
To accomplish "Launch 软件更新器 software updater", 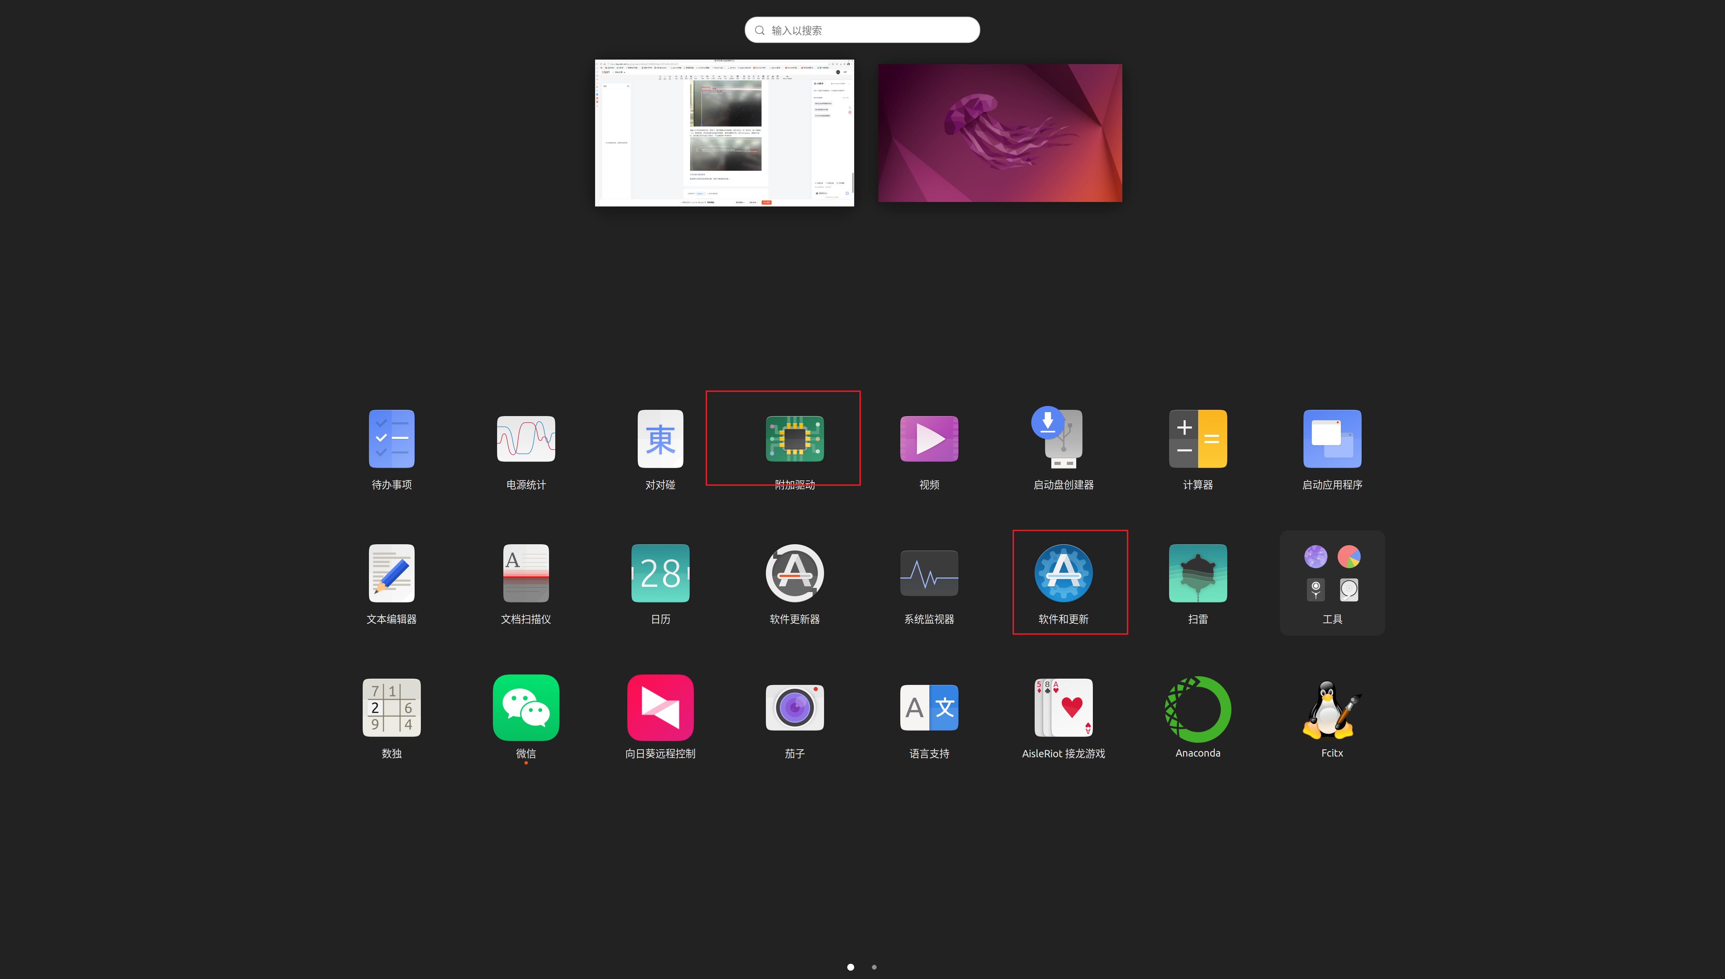I will (795, 574).
